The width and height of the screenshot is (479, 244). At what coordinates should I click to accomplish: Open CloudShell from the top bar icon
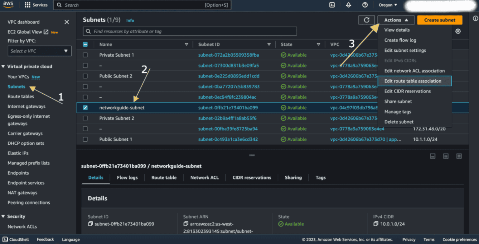coord(332,5)
